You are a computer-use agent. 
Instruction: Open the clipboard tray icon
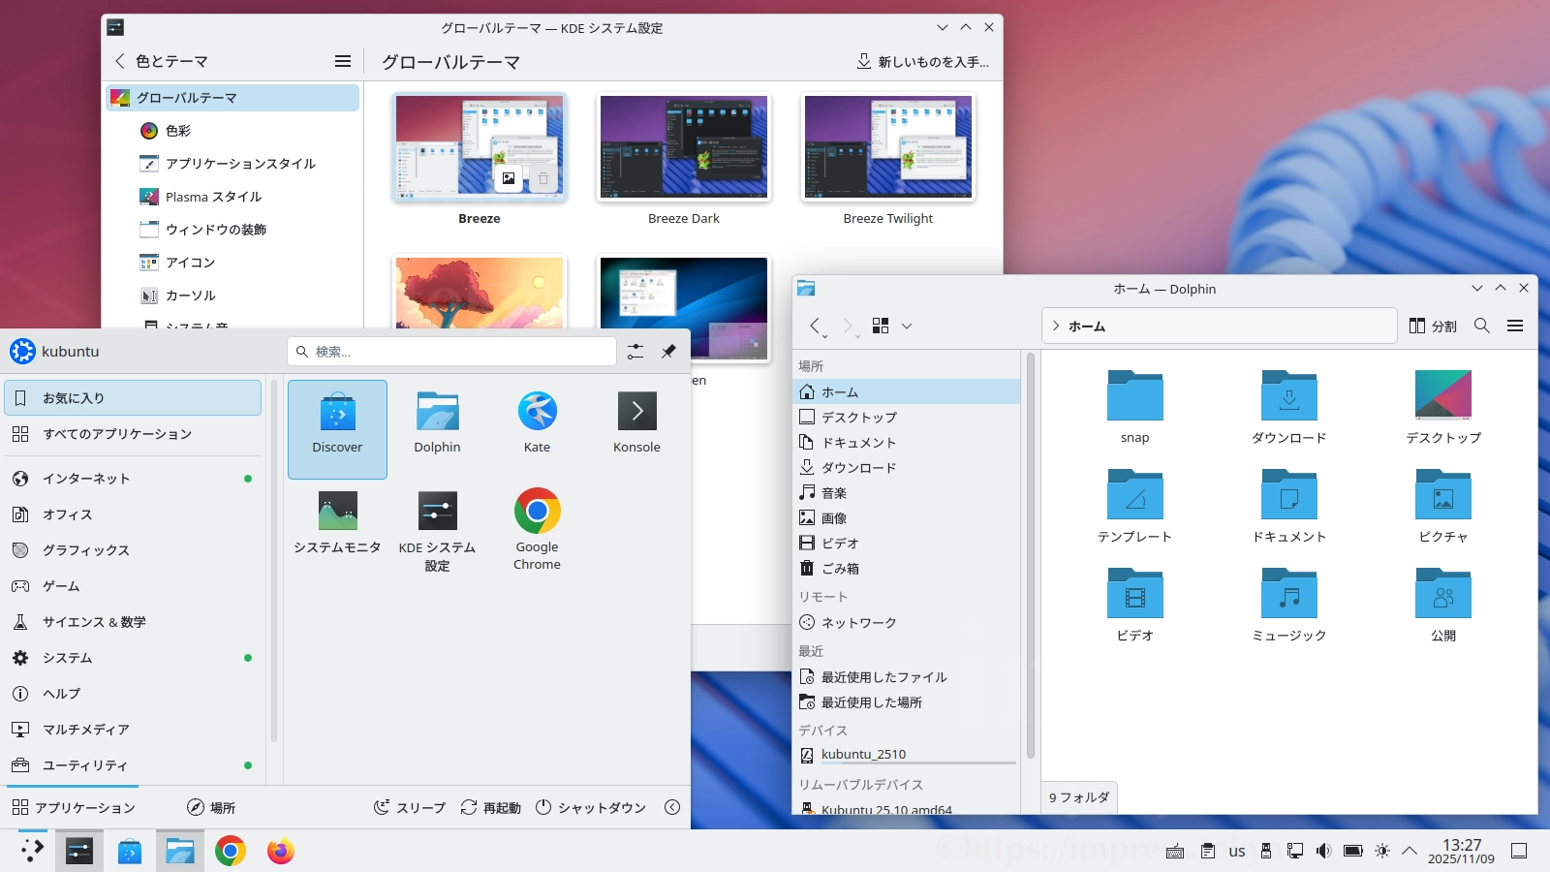1208,851
